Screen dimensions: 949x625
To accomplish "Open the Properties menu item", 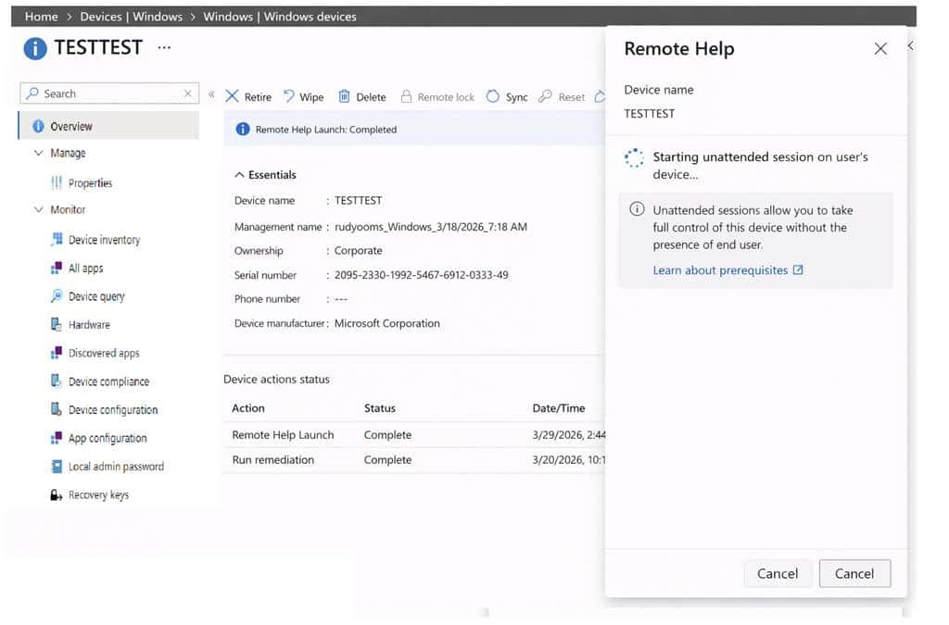I will click(90, 182).
